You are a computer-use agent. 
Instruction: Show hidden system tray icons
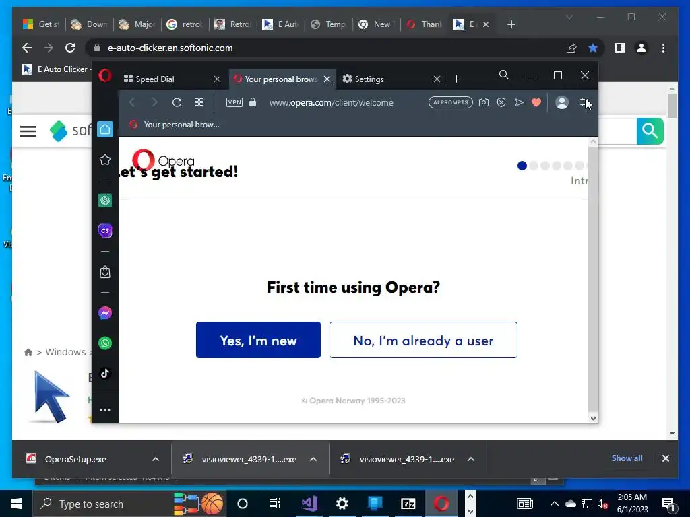pyautogui.click(x=554, y=504)
